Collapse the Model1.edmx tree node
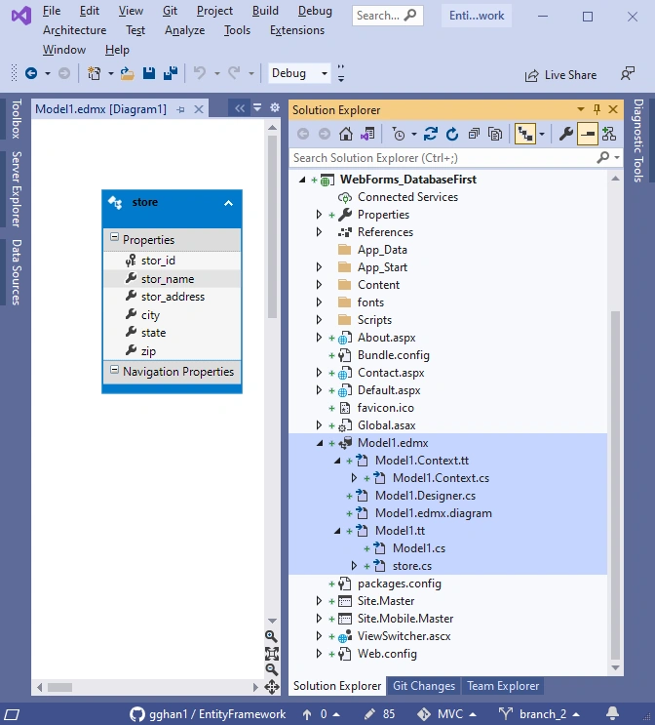Viewport: 655px width, 725px height. (319, 443)
